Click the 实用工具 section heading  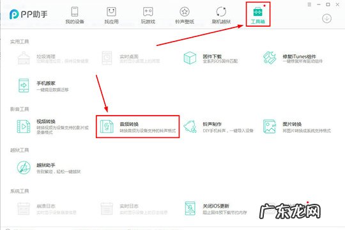click(20, 42)
